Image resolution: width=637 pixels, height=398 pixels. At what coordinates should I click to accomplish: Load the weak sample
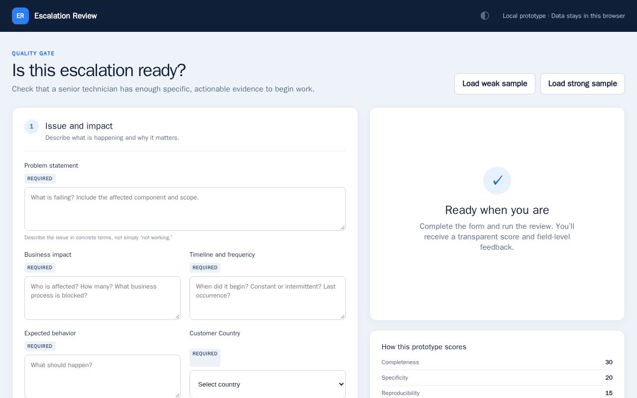coord(495,84)
